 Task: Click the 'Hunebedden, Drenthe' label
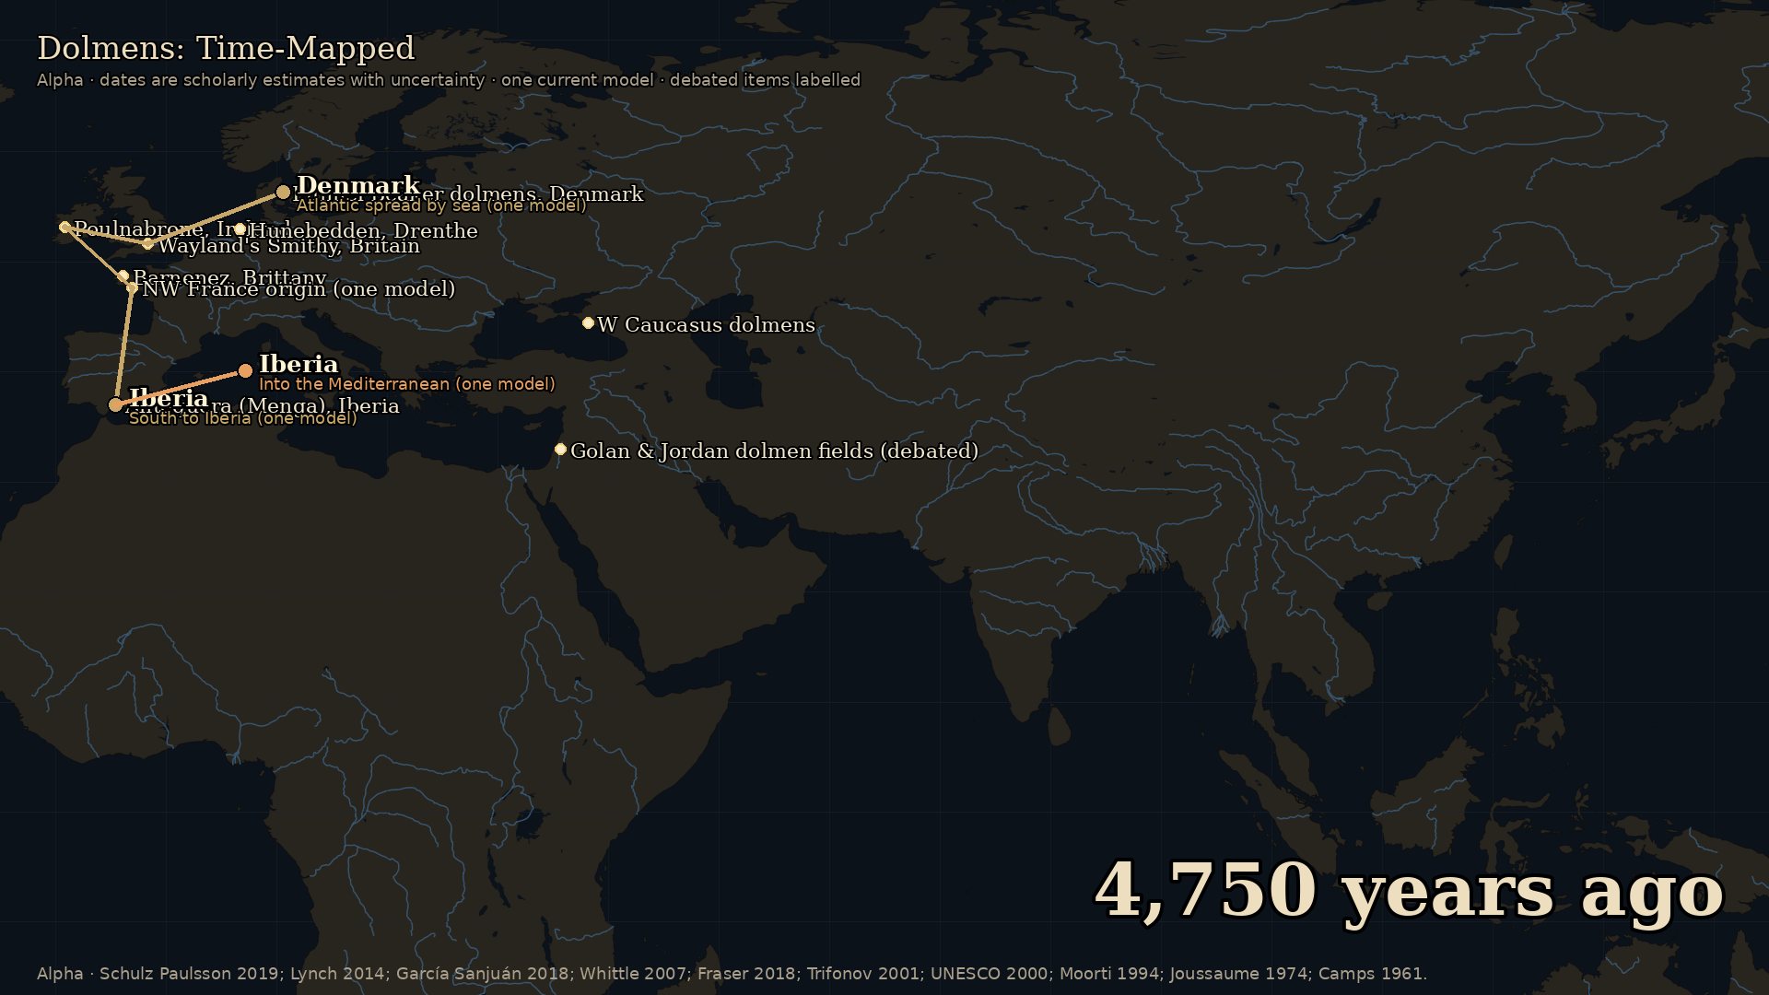[x=363, y=231]
